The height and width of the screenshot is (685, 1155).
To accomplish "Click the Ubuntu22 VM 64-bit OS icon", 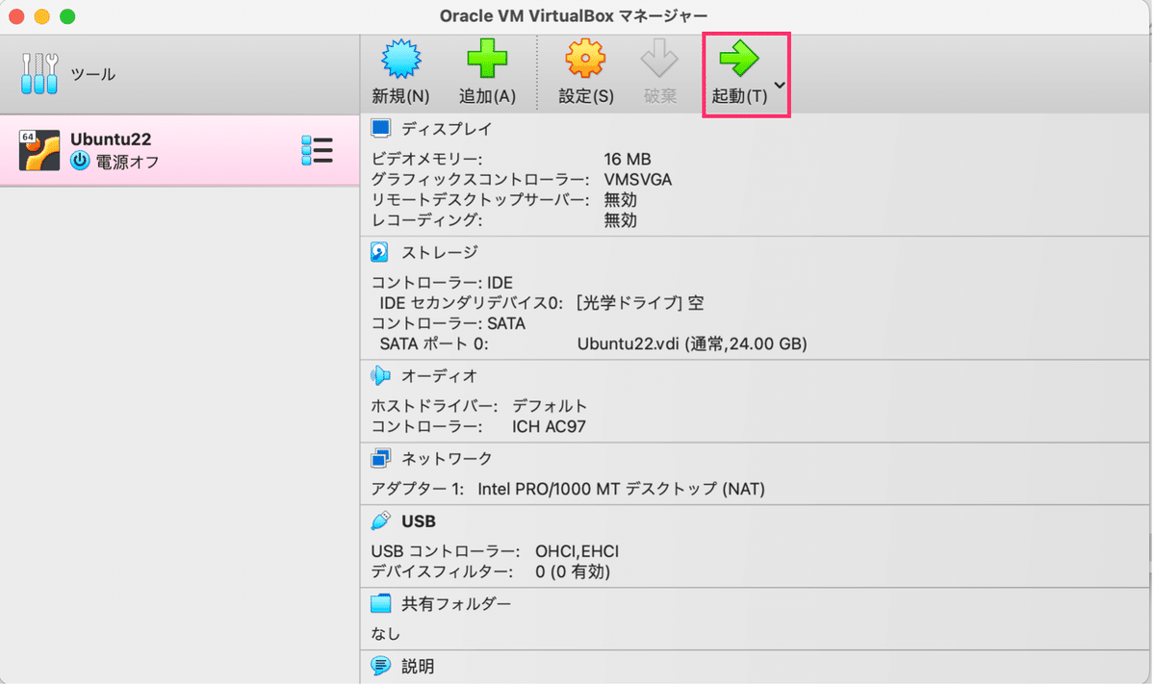I will [39, 151].
